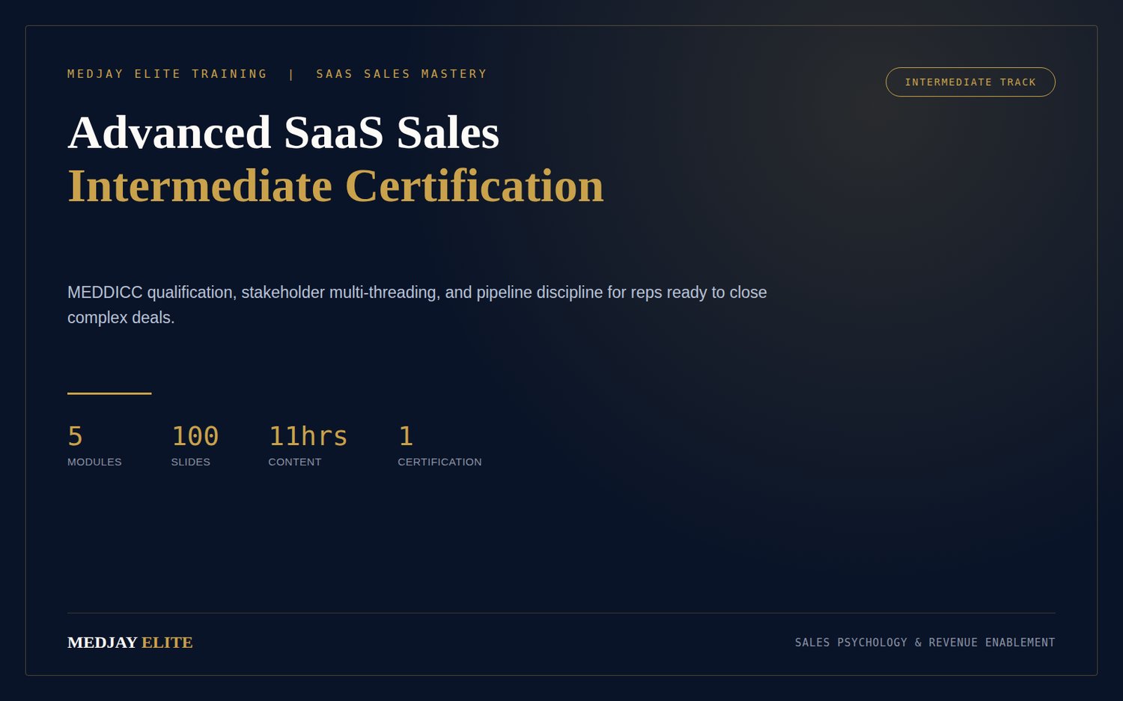Screen dimensions: 1123x701
Task: Select the Advanced SaaS Sales heading
Action: coord(283,132)
